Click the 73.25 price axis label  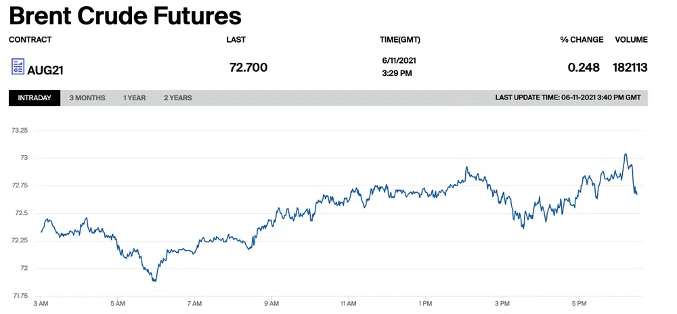[x=20, y=130]
